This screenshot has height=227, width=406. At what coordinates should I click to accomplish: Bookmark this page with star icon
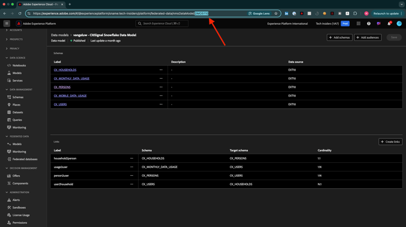coord(276,13)
